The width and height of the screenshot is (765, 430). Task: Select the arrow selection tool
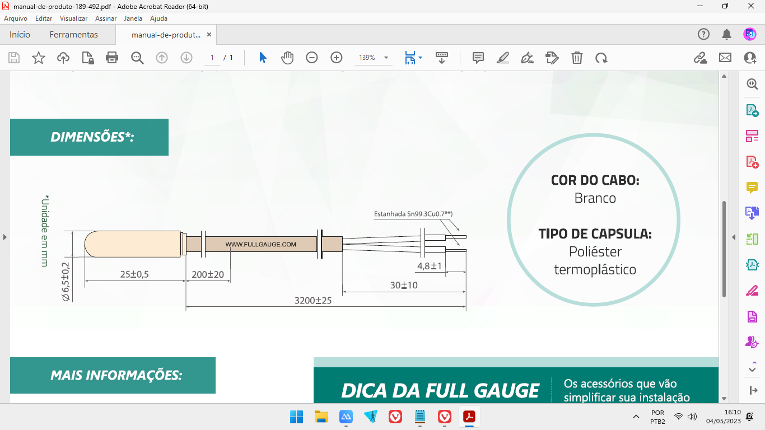(263, 58)
